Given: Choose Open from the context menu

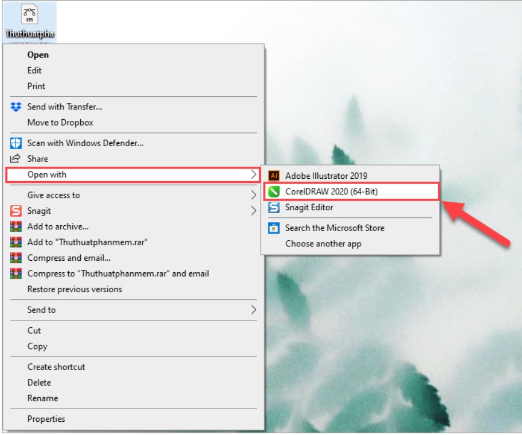Looking at the screenshot, I should click(x=134, y=55).
